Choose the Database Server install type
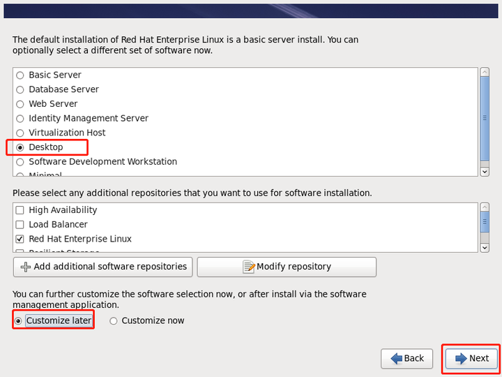Viewport: 502px width, 377px height. [20, 90]
